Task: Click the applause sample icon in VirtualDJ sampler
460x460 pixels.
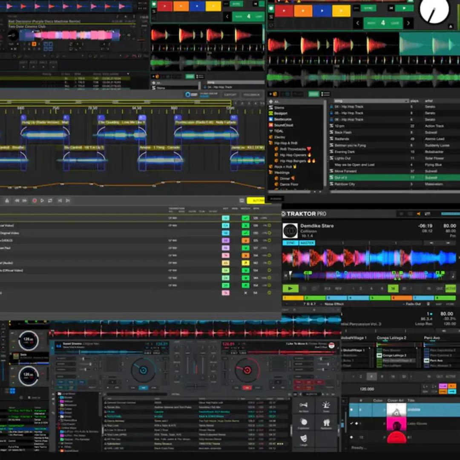Action: [327, 423]
